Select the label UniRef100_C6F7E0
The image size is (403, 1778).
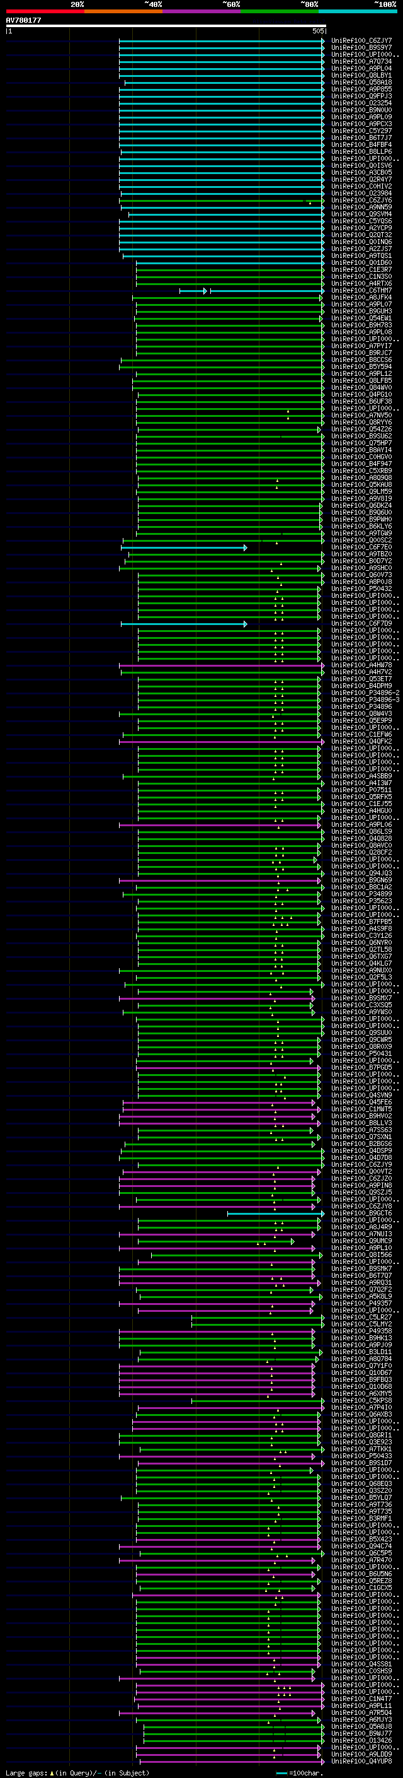pos(361,547)
